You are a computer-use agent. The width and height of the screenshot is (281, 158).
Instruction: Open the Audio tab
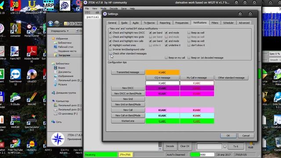(x=136, y=23)
